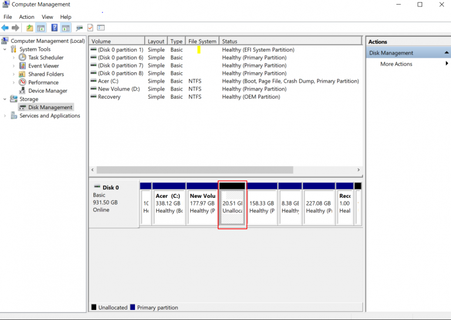This screenshot has height=320, width=451.
Task: Select the Acer (C:) row in volume list
Action: pyautogui.click(x=109, y=81)
